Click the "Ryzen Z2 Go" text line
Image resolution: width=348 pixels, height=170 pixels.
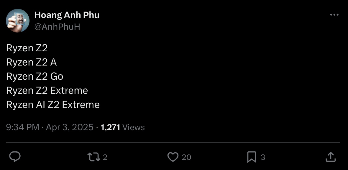(x=35, y=76)
